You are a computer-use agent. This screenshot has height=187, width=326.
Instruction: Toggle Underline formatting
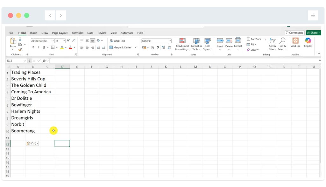click(x=44, y=47)
